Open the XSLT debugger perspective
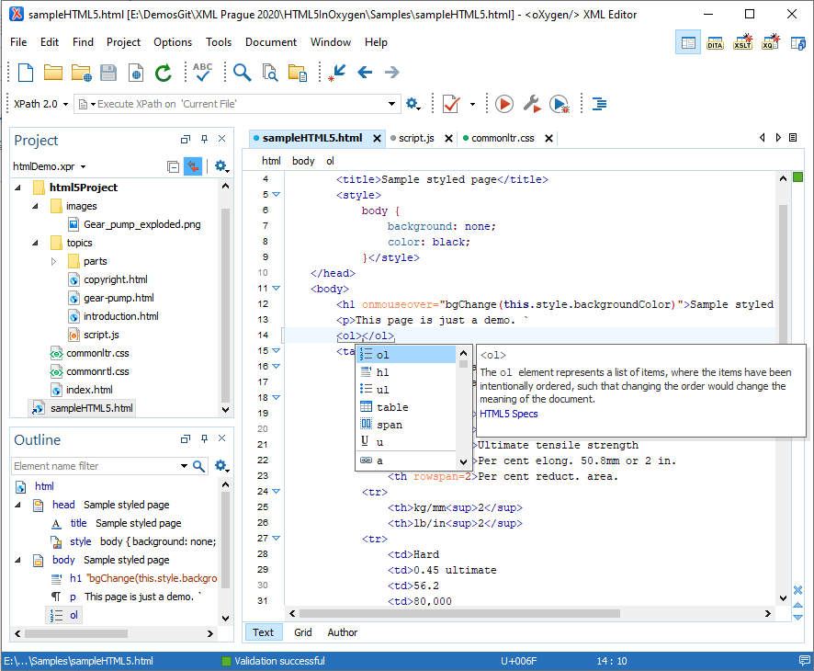This screenshot has height=671, width=814. click(742, 42)
